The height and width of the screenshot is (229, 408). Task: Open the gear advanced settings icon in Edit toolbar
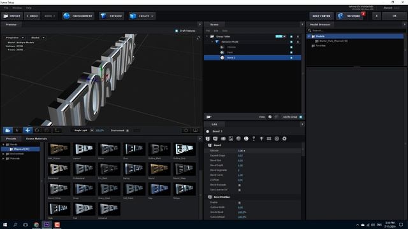pyautogui.click(x=284, y=139)
